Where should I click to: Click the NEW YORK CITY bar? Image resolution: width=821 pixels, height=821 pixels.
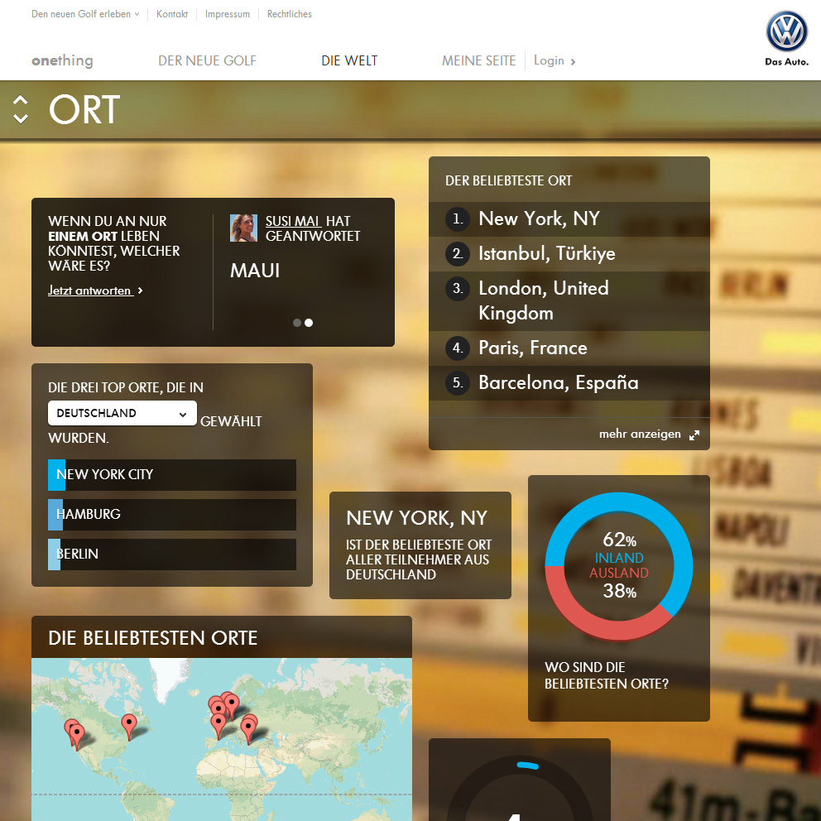(172, 475)
